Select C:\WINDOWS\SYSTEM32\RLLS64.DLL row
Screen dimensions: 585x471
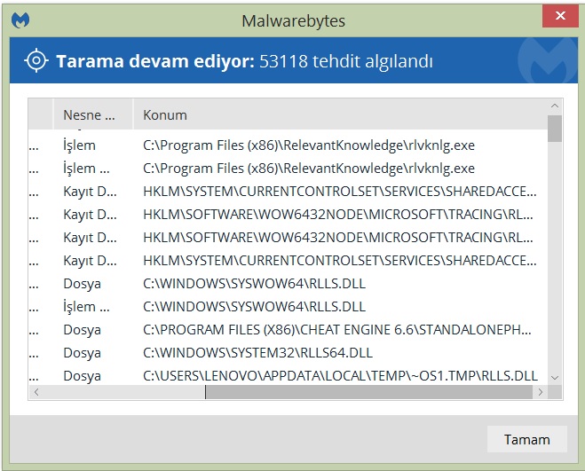(x=288, y=353)
